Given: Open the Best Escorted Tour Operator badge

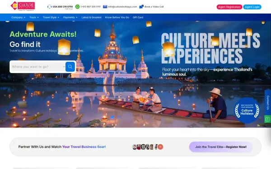Looking at the screenshot, I should 247,110.
